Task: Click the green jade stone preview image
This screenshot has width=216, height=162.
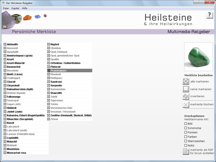Action: click(x=198, y=56)
